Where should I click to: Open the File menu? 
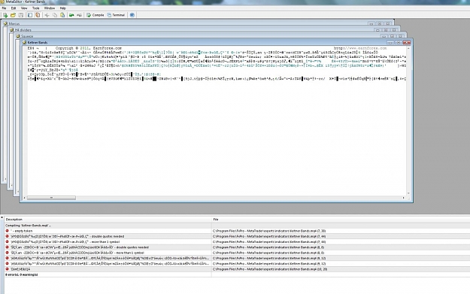(5, 8)
